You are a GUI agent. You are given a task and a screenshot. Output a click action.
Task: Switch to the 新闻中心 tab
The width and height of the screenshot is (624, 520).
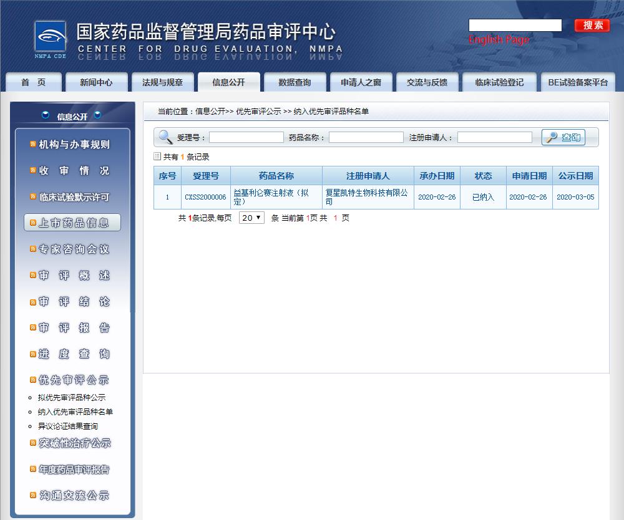tap(96, 81)
